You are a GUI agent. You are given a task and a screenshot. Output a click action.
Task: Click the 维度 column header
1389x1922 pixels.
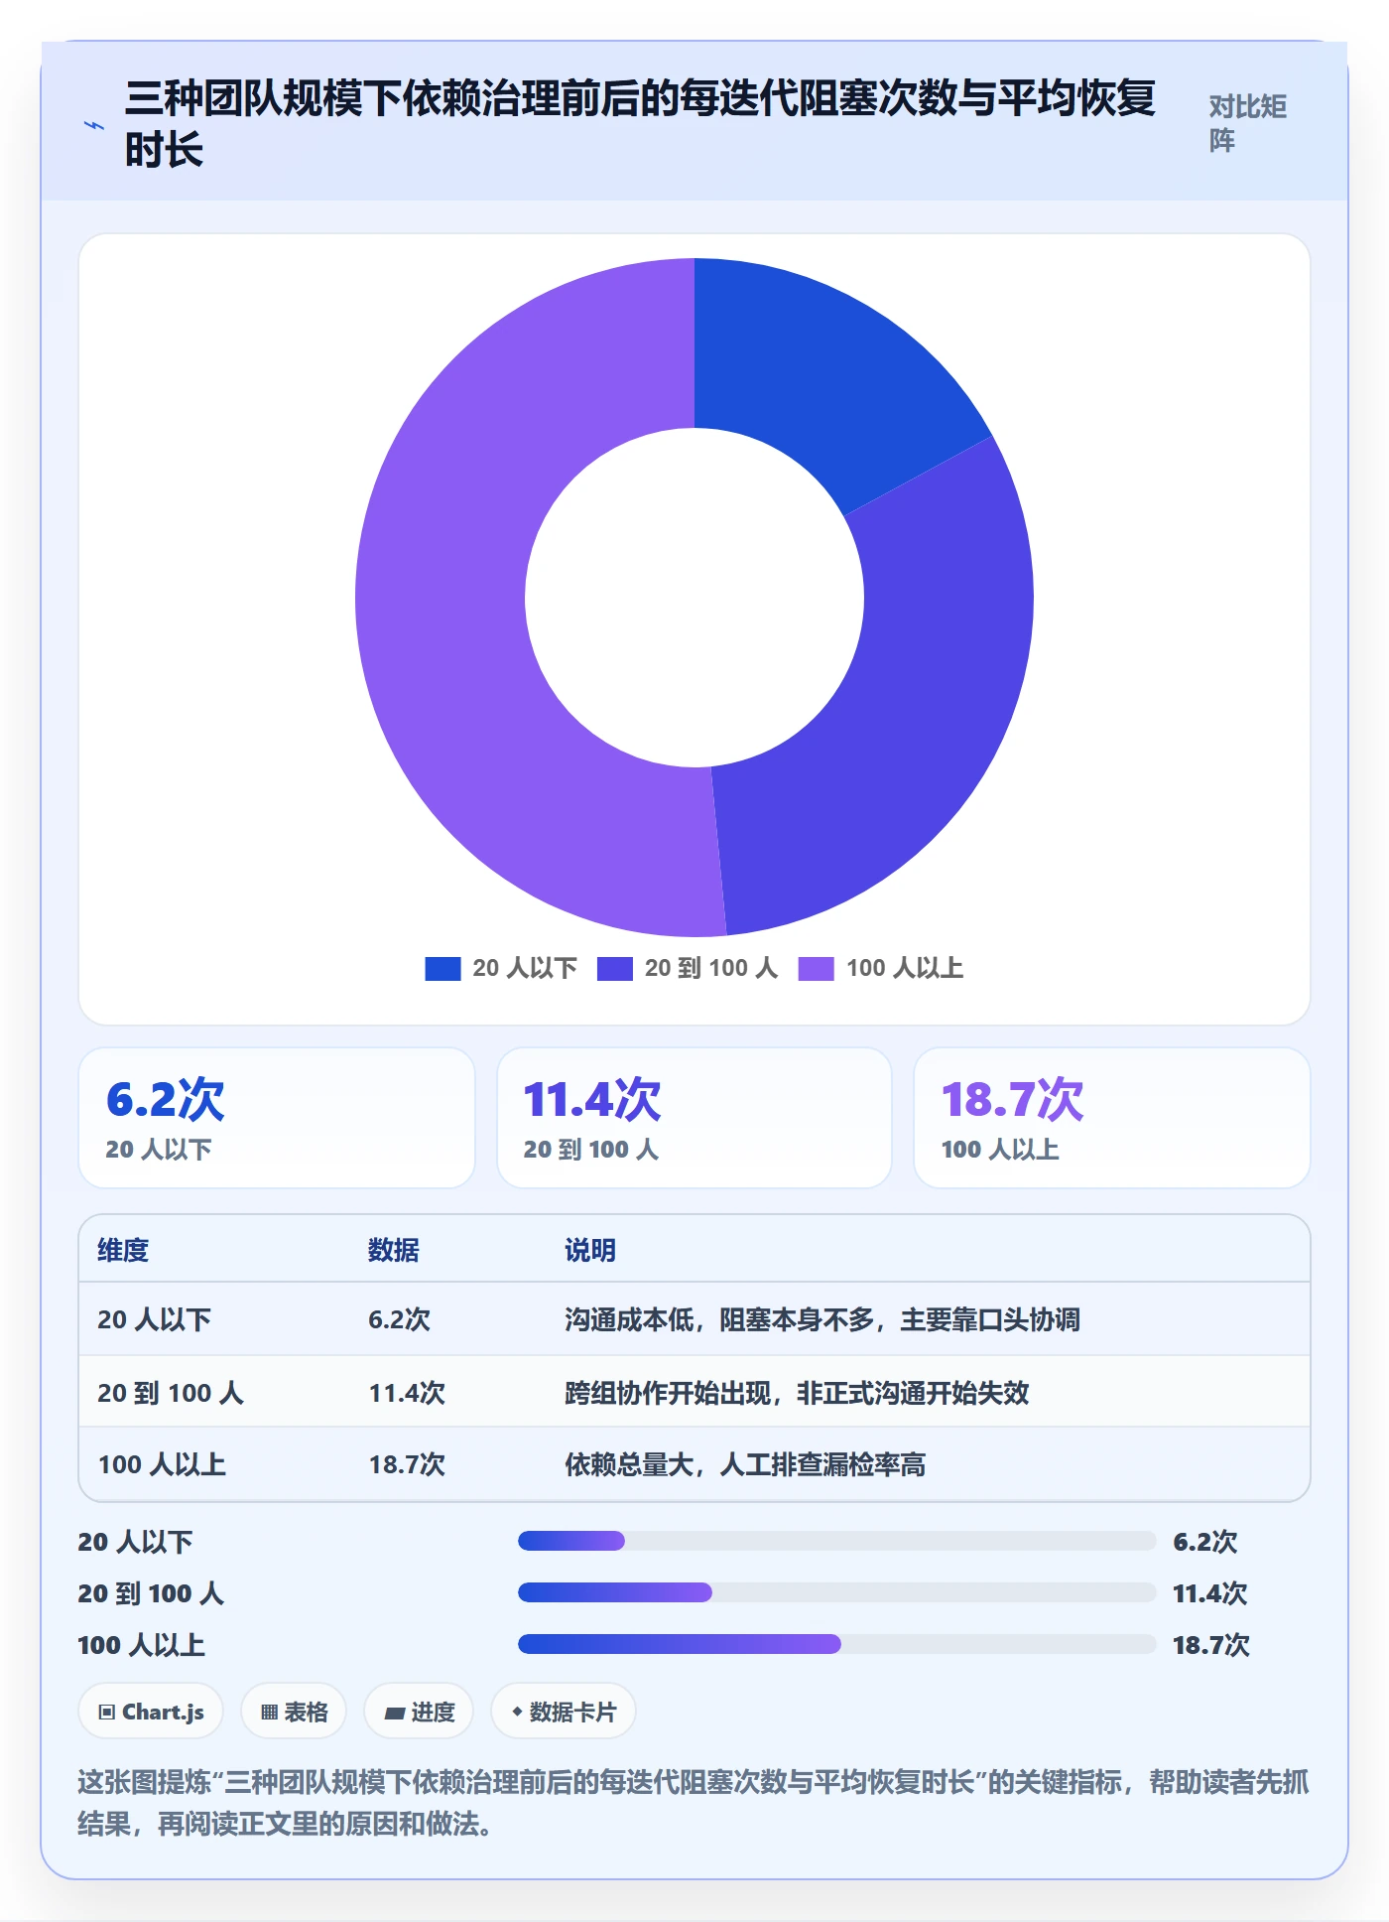(123, 1250)
